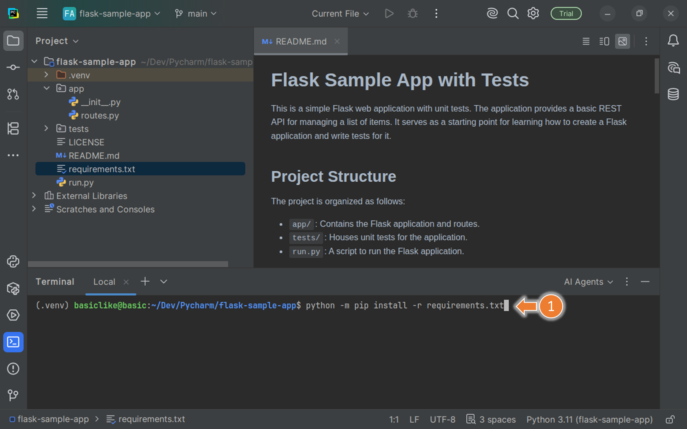The width and height of the screenshot is (687, 429).
Task: Open the Services tool window
Action: (x=13, y=315)
